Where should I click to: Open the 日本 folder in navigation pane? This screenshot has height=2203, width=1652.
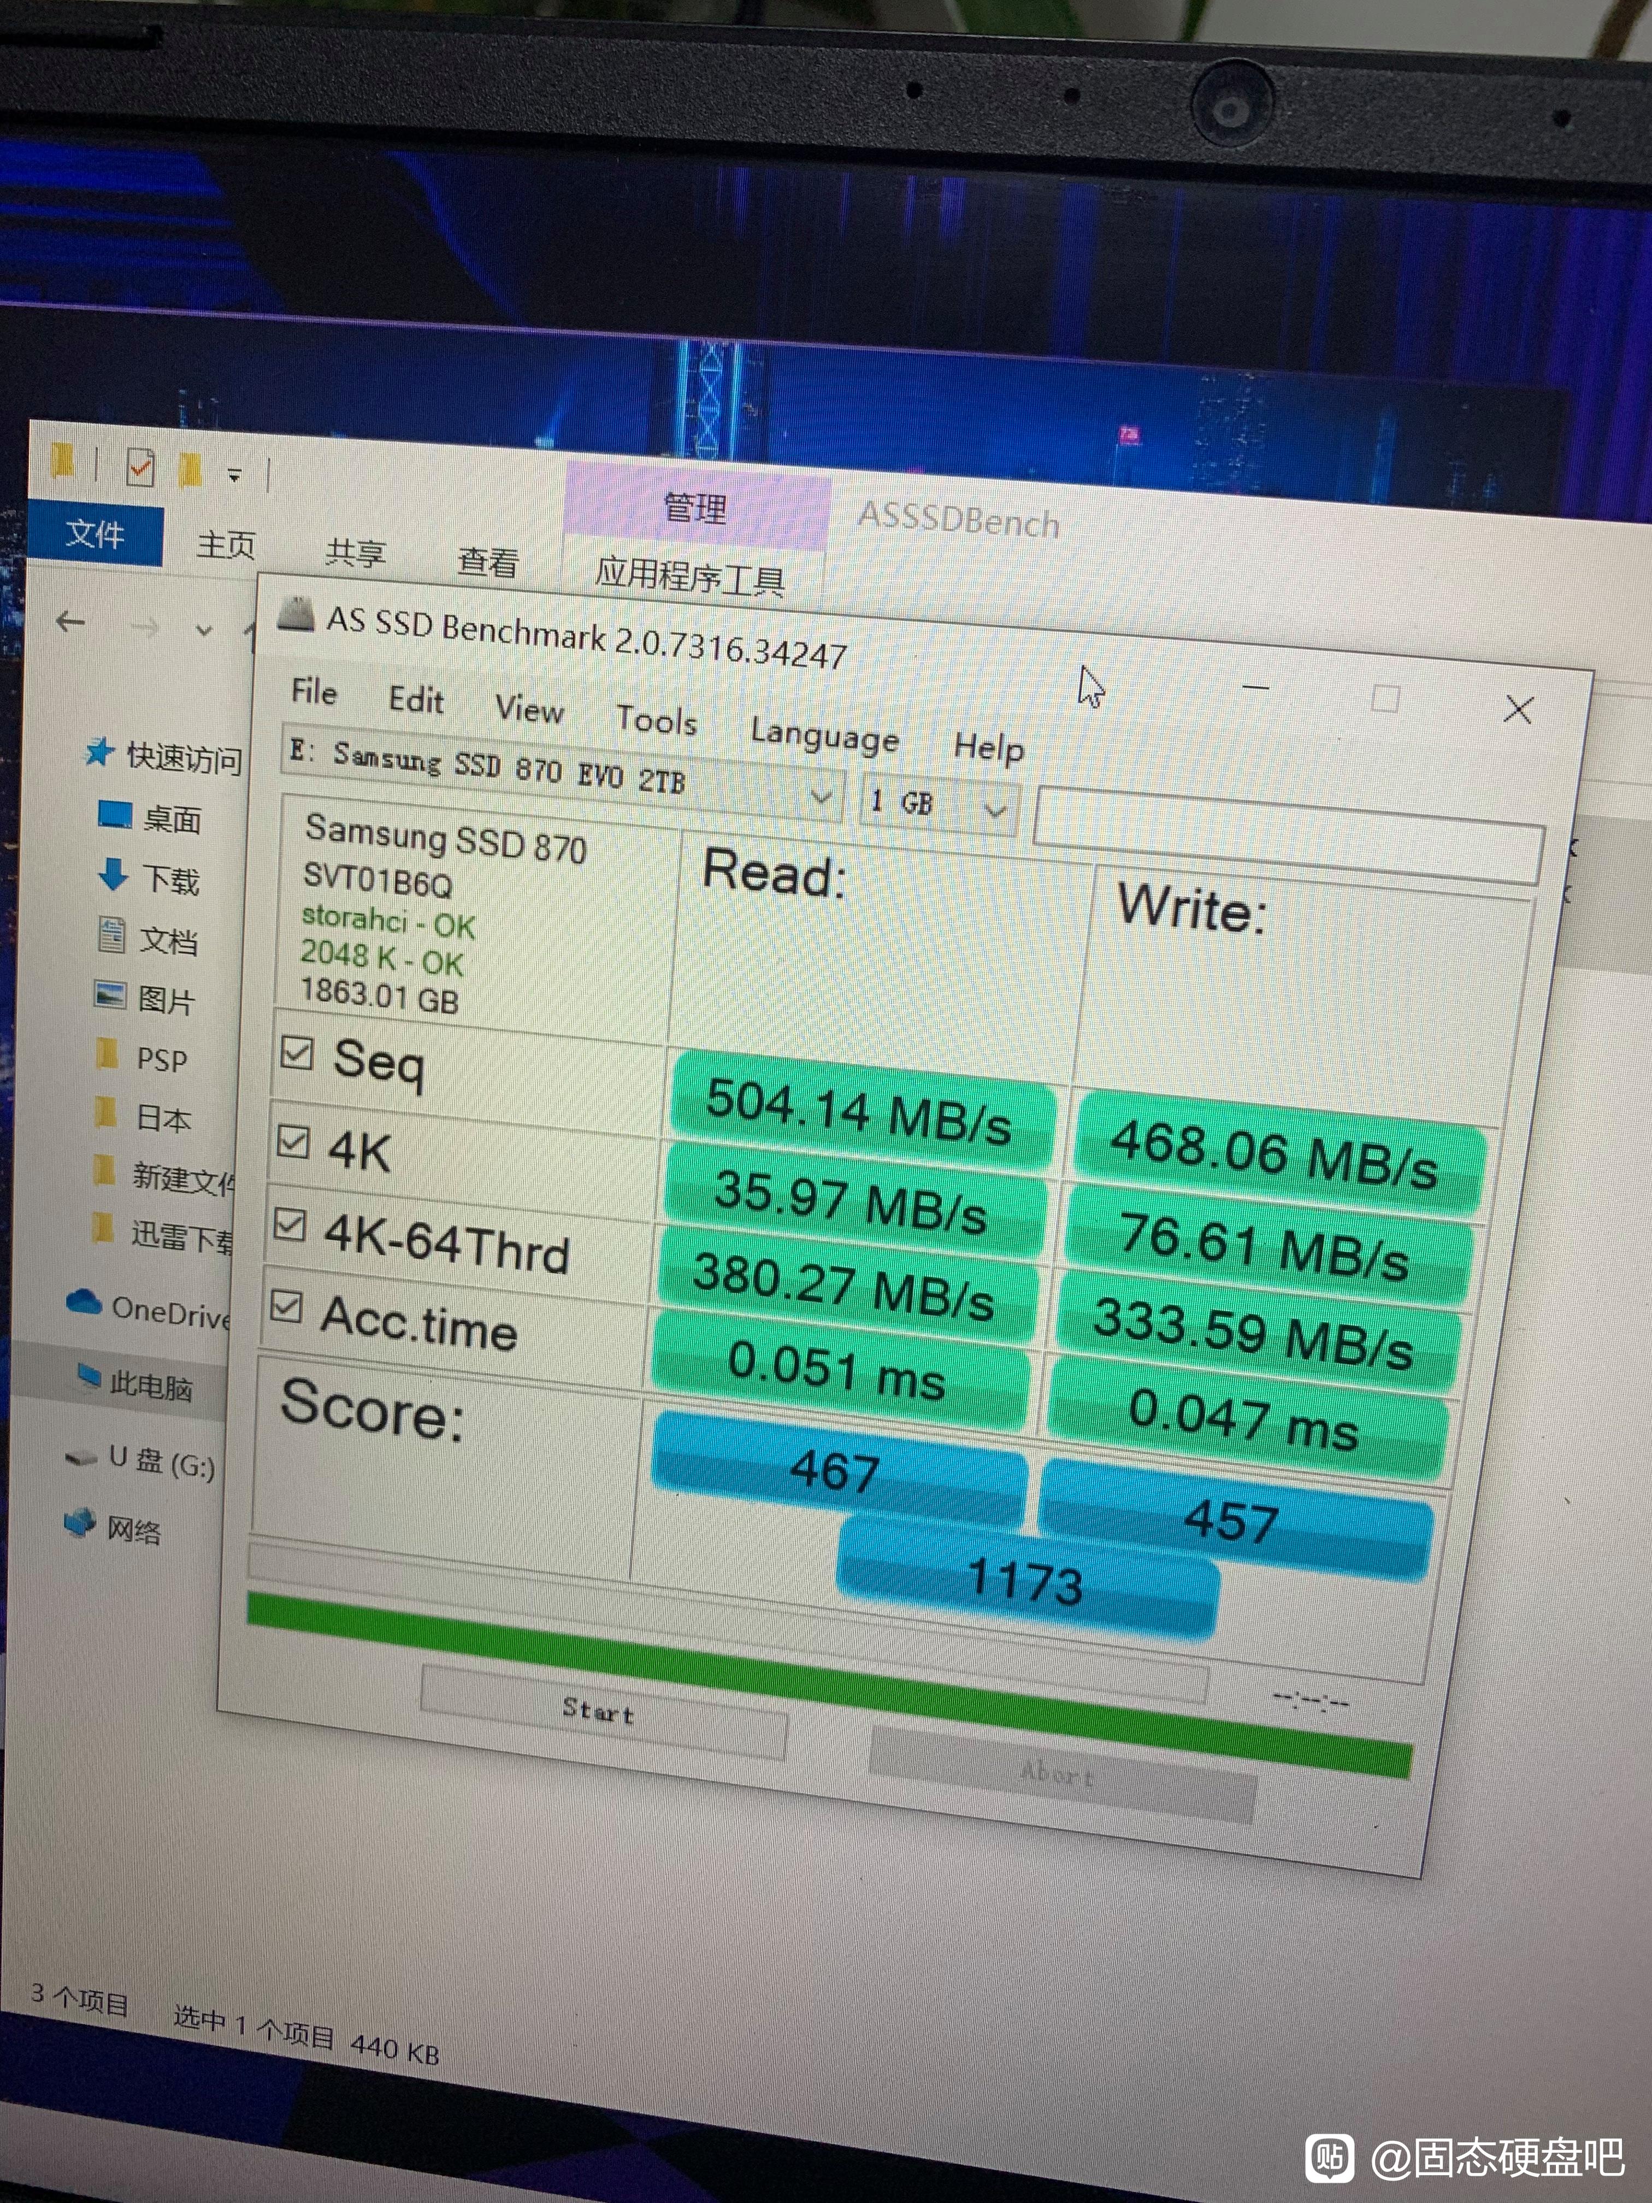click(x=143, y=1116)
